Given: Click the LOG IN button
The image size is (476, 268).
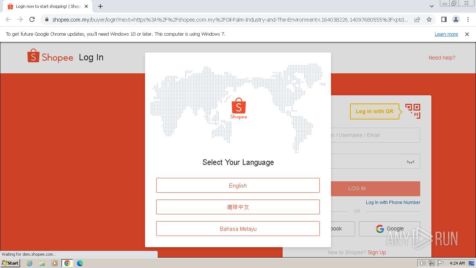Looking at the screenshot, I should click(375, 188).
